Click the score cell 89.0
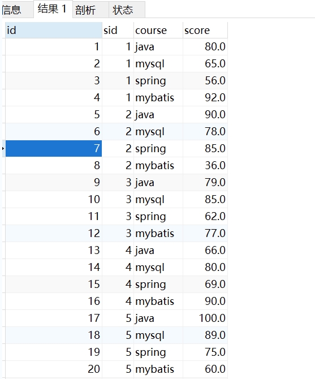 tap(205, 335)
